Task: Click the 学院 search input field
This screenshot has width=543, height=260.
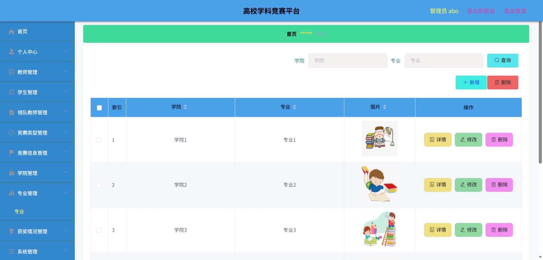Action: 348,61
